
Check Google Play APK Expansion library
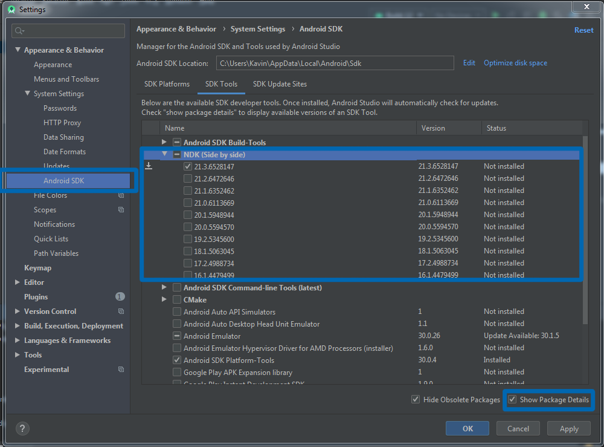(177, 372)
